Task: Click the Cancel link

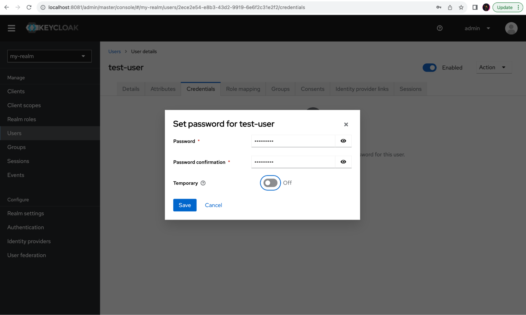Action: pyautogui.click(x=213, y=205)
